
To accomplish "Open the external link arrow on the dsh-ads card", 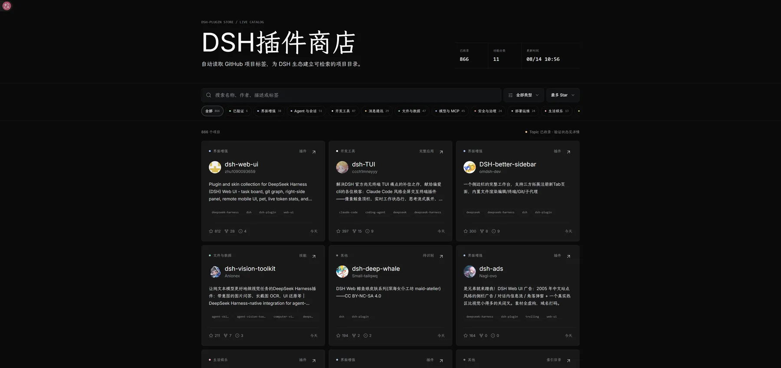I will tap(568, 256).
